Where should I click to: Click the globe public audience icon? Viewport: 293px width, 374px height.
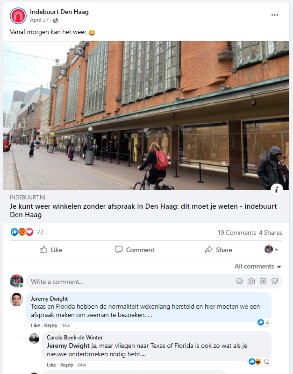(x=56, y=20)
